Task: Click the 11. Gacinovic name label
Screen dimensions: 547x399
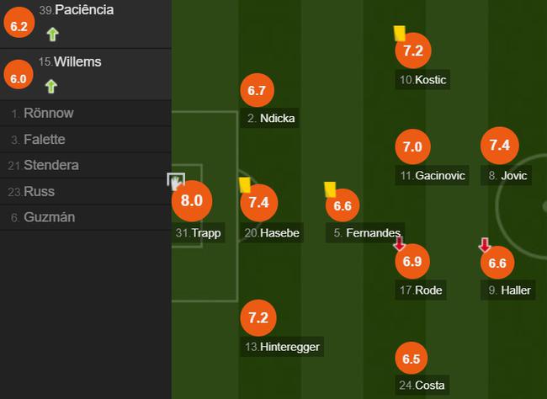Action: pos(432,175)
